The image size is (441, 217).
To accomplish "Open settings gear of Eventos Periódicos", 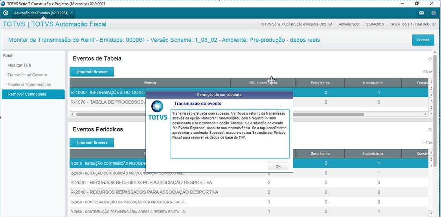I will (430, 130).
